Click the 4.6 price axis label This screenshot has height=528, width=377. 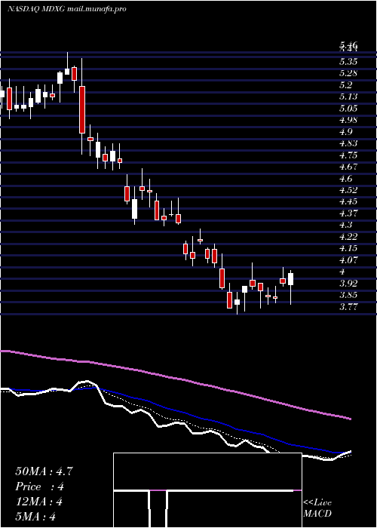tap(346, 179)
